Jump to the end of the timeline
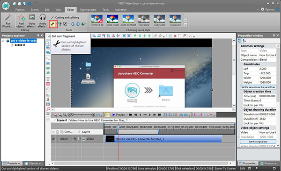Image resolution: width=281 pixels, height=171 pixels. tap(160, 114)
